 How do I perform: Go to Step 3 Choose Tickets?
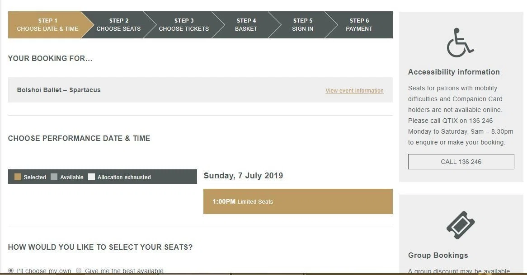pyautogui.click(x=184, y=25)
